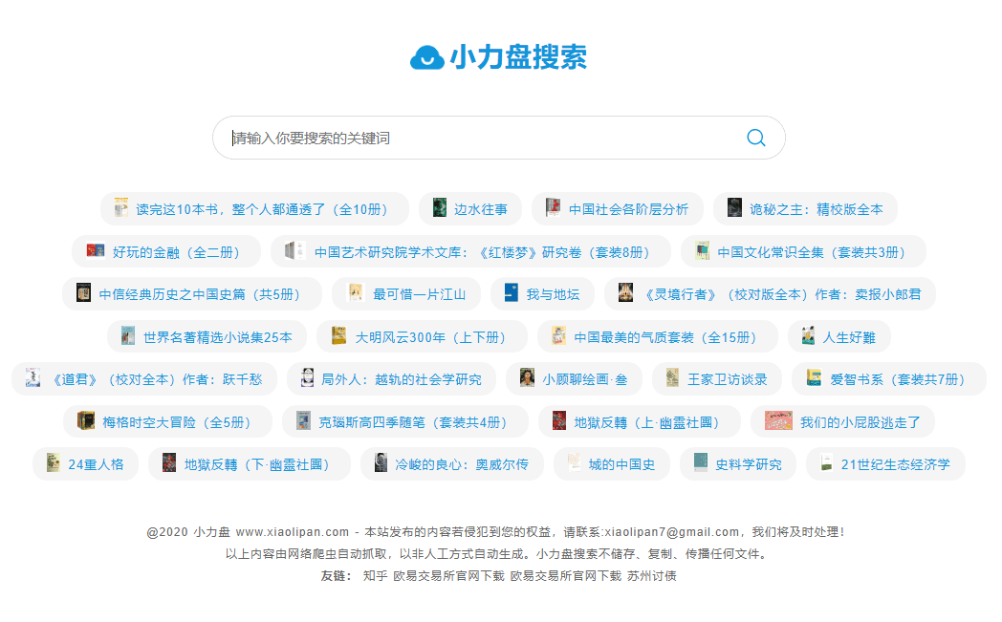Image resolution: width=1002 pixels, height=622 pixels.
Task: Open 世界名著精选小说集25本 tag
Action: click(x=217, y=337)
